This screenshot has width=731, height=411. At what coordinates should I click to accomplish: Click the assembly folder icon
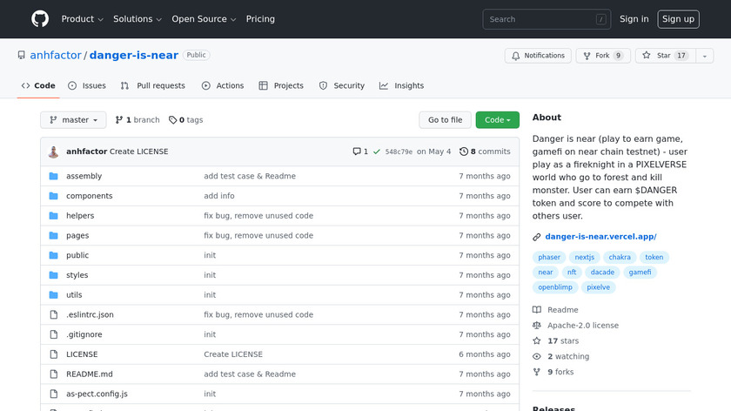pyautogui.click(x=53, y=176)
